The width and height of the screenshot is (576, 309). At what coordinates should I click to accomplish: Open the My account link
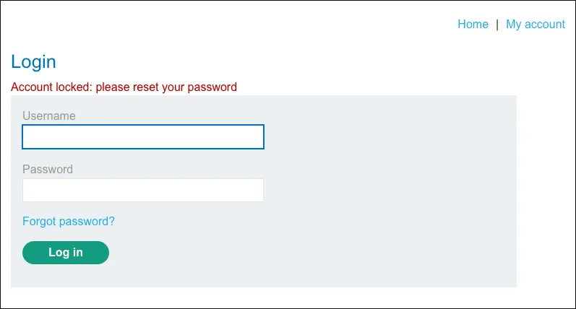(x=535, y=25)
